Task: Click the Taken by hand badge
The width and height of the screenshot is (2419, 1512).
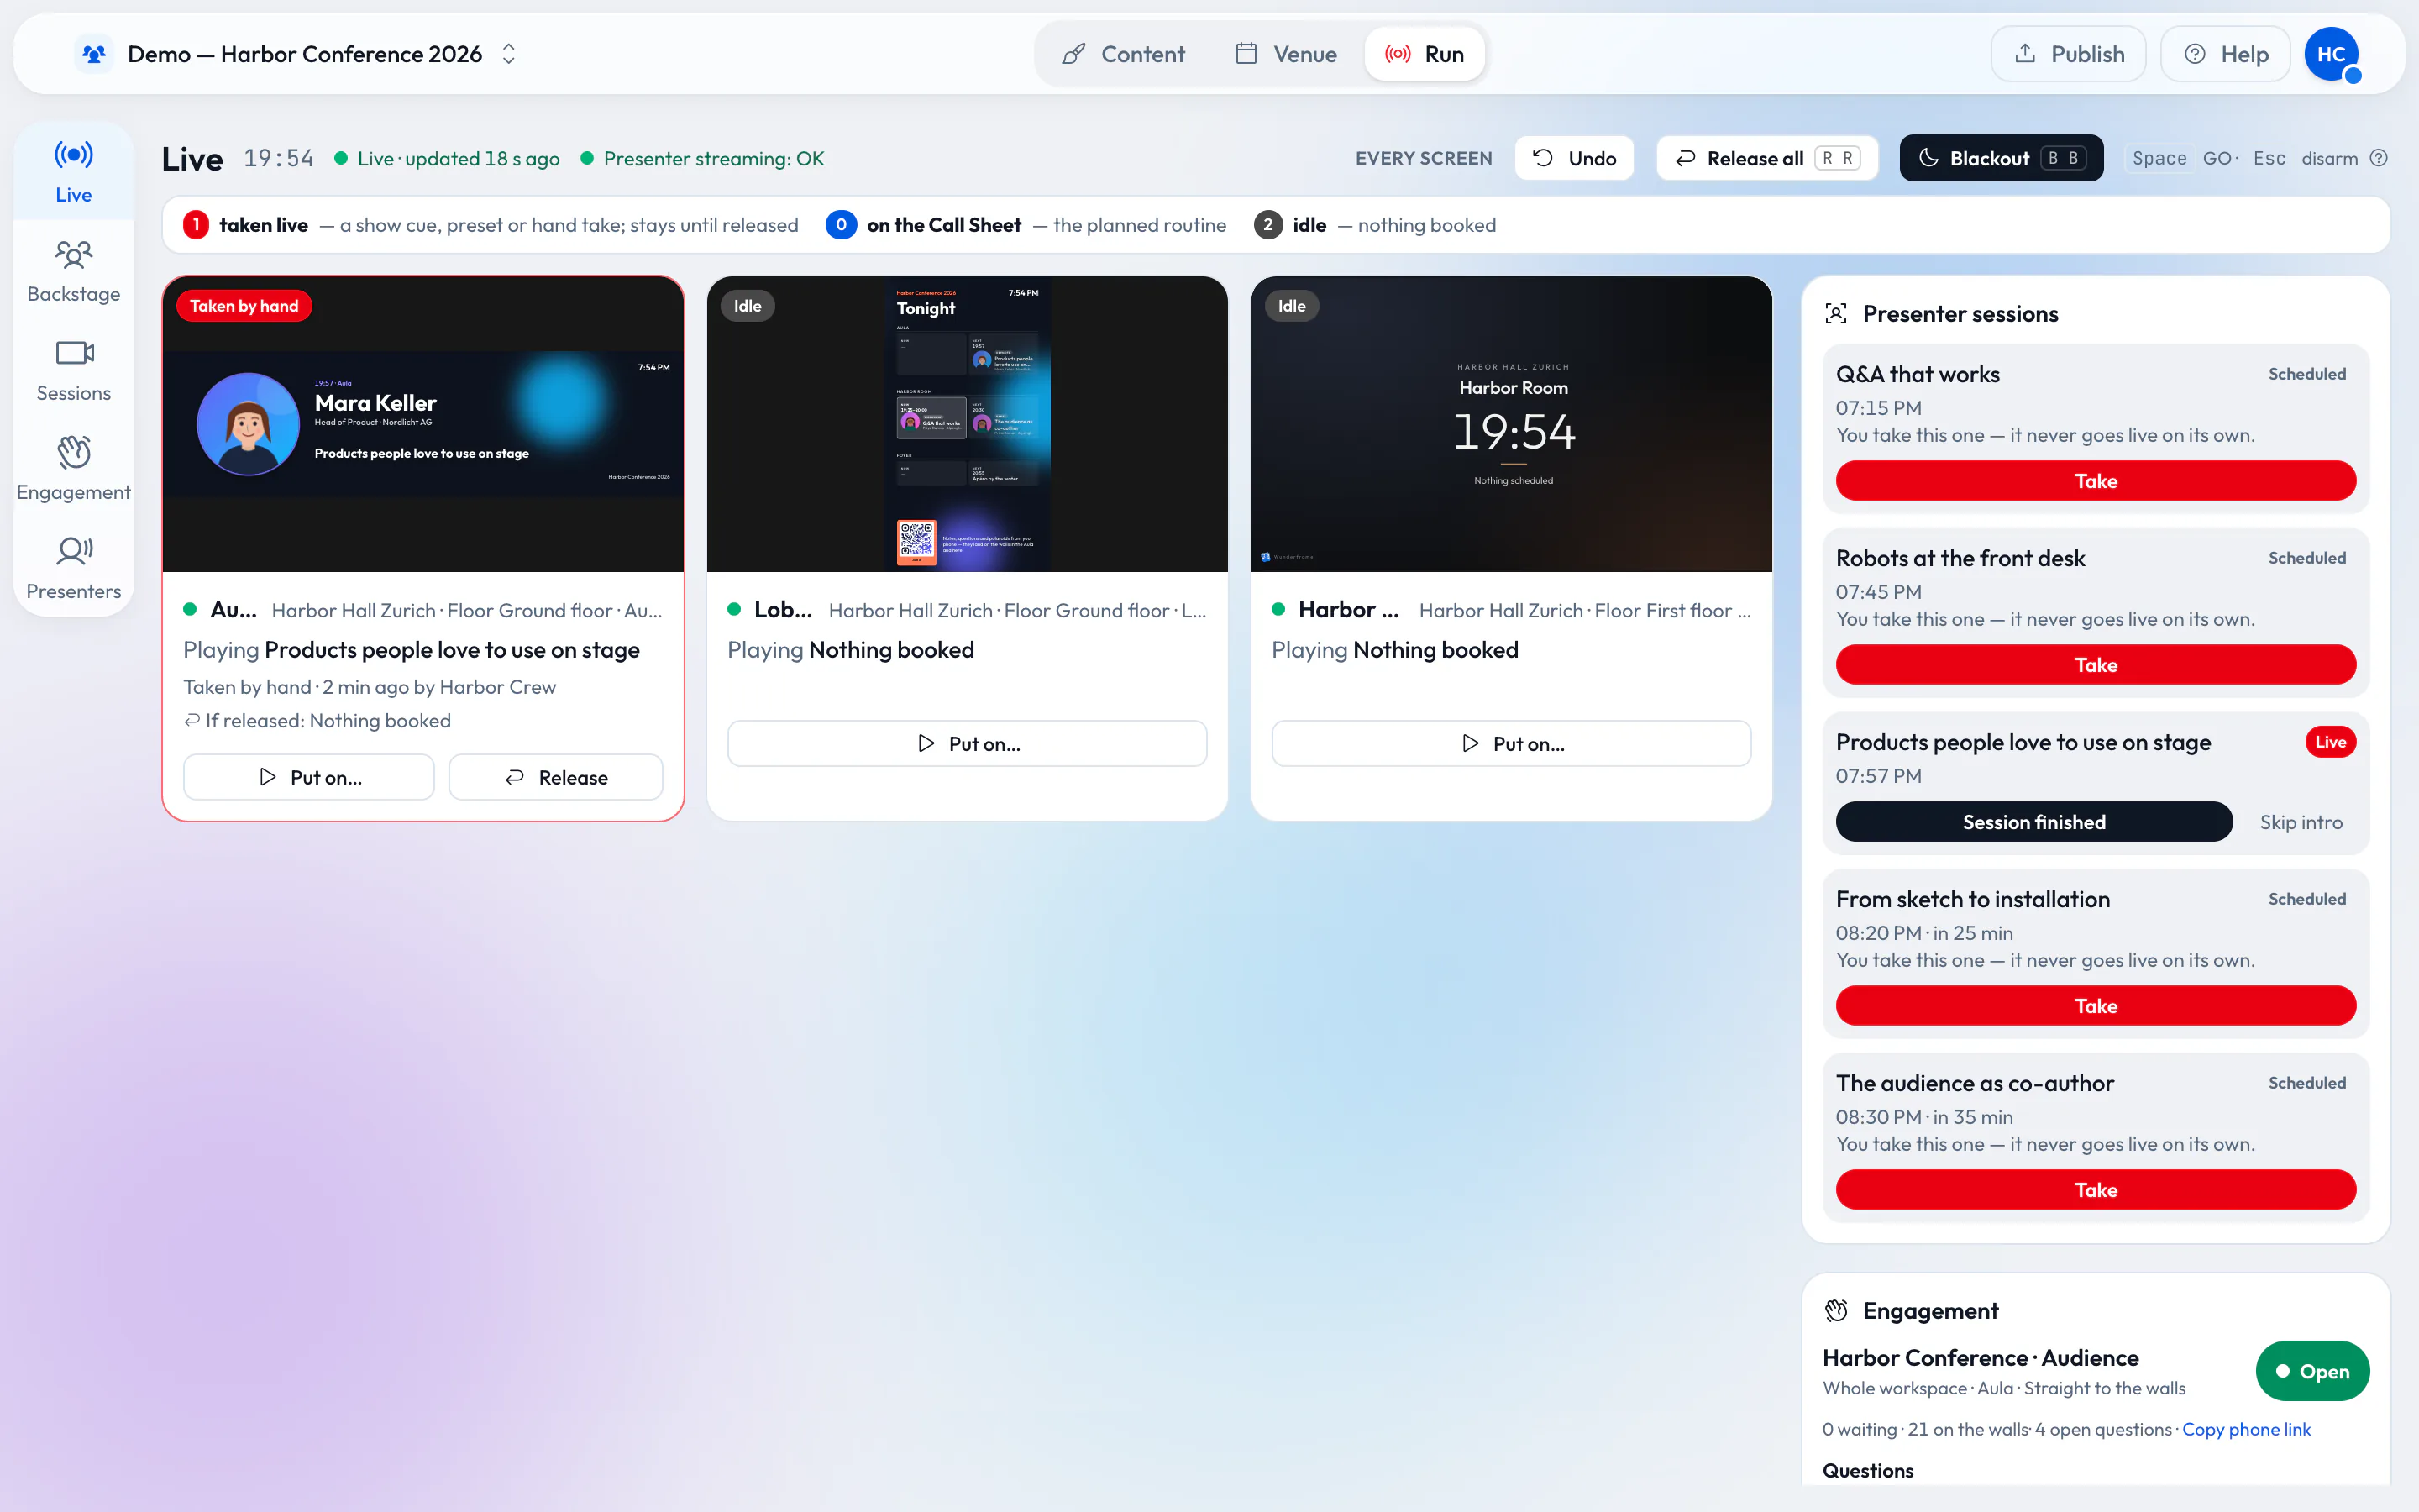Action: [x=244, y=306]
